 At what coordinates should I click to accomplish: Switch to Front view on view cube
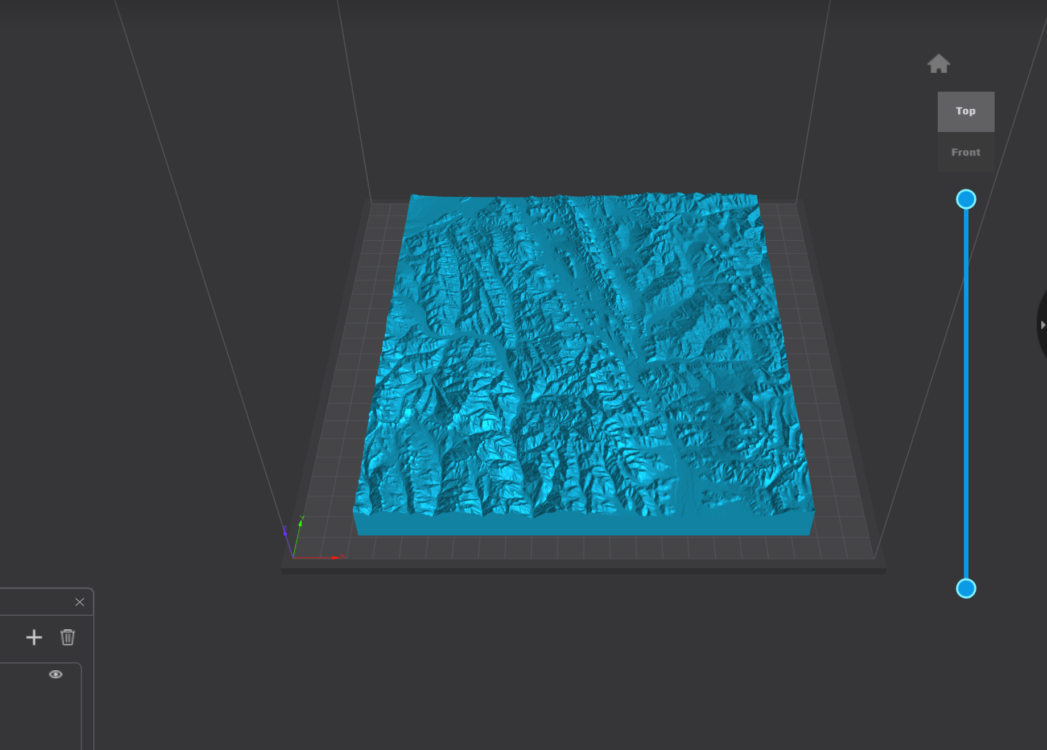click(x=966, y=153)
